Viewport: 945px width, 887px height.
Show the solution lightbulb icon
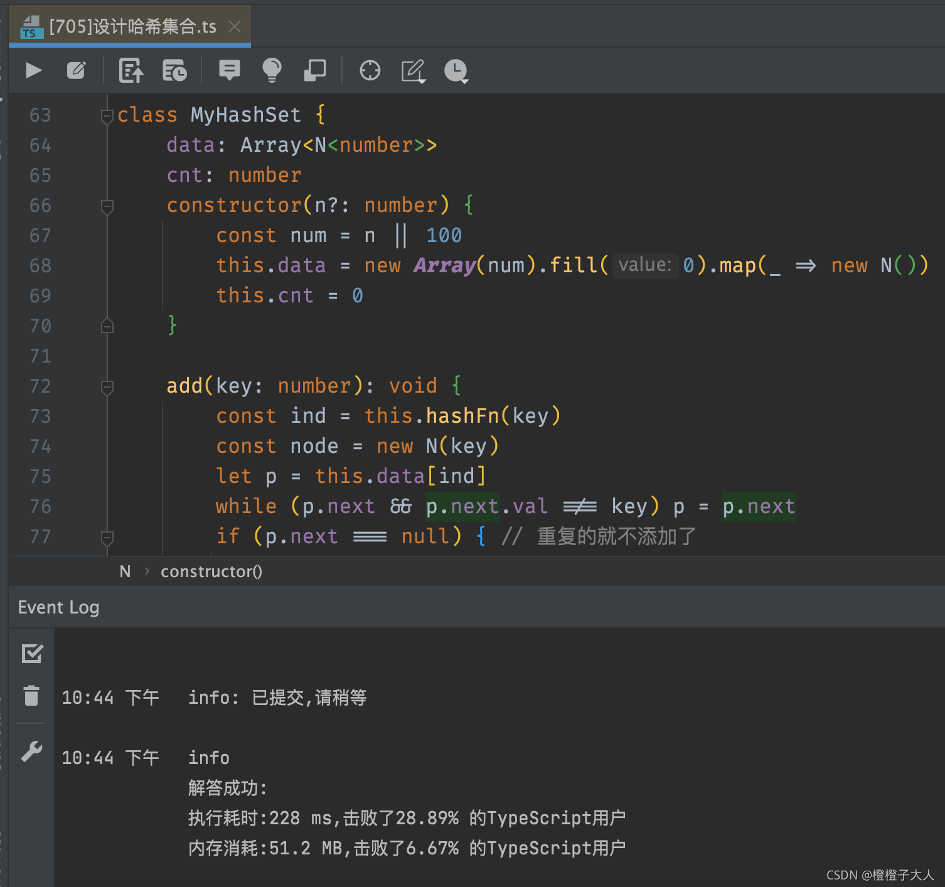coord(272,70)
